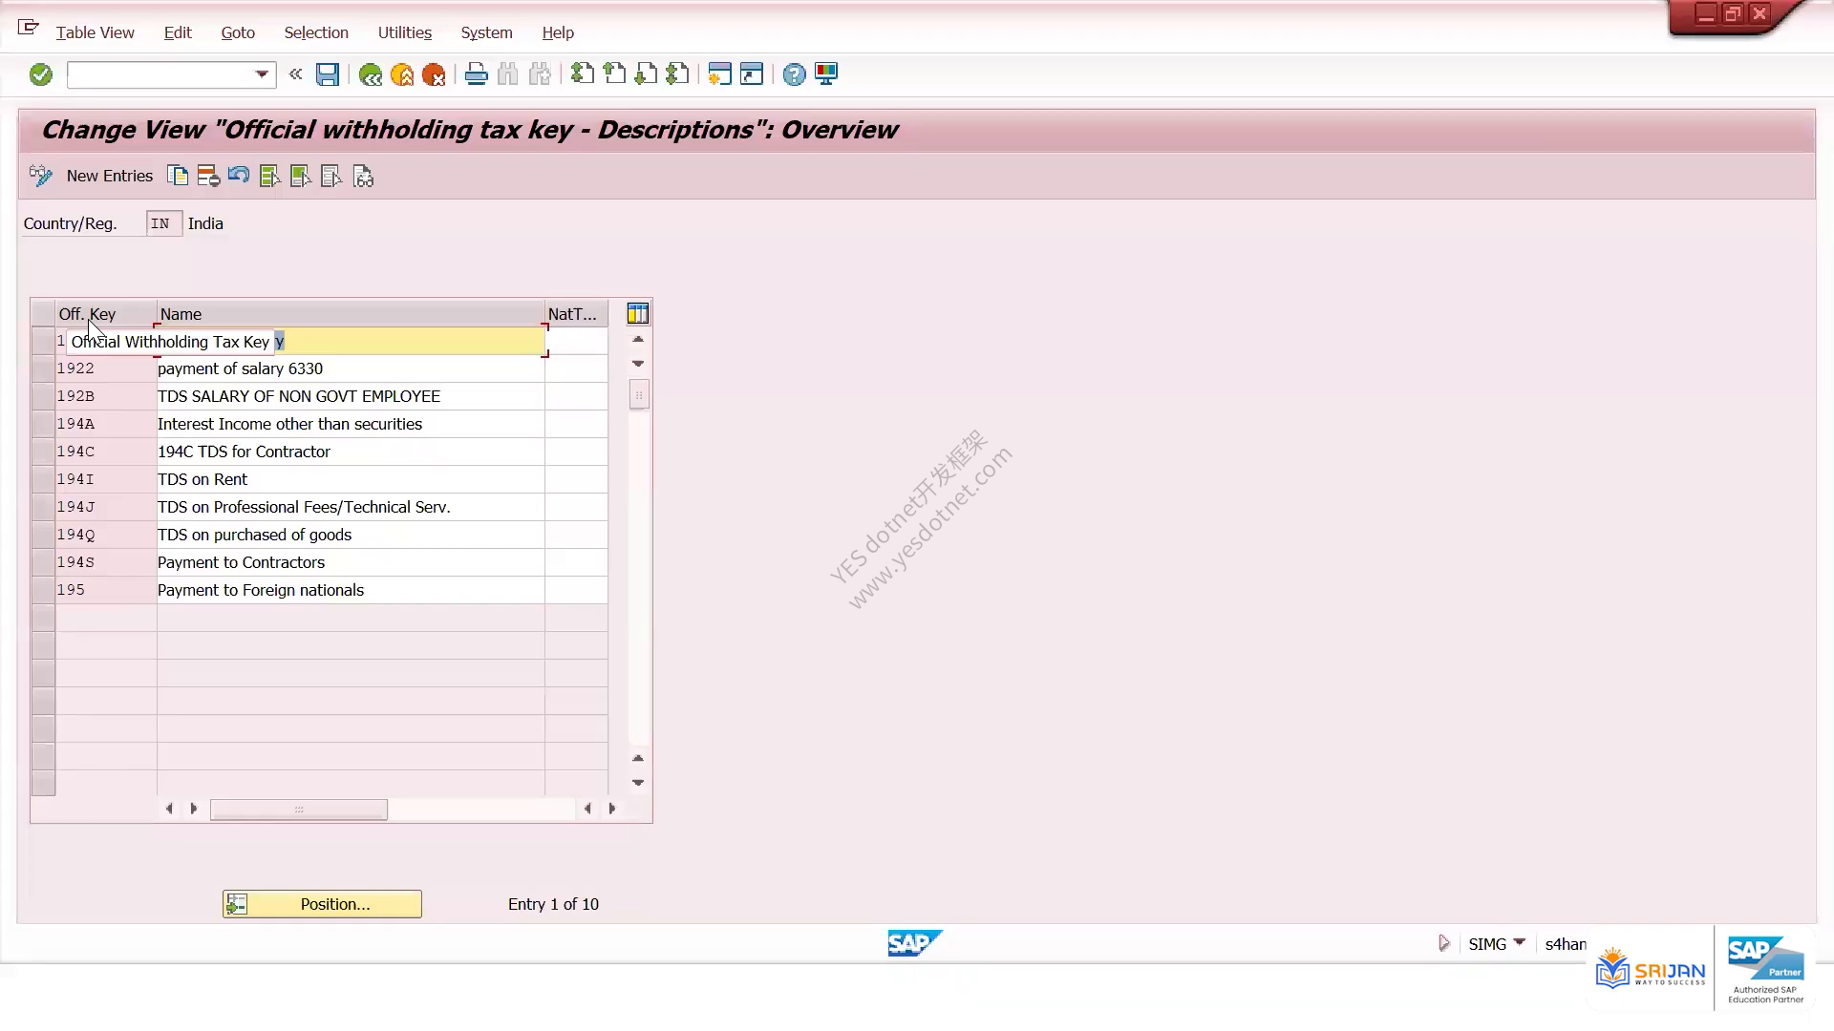Click the yellow Exit icon
Viewport: 1834px width, 1031px height.
(402, 74)
